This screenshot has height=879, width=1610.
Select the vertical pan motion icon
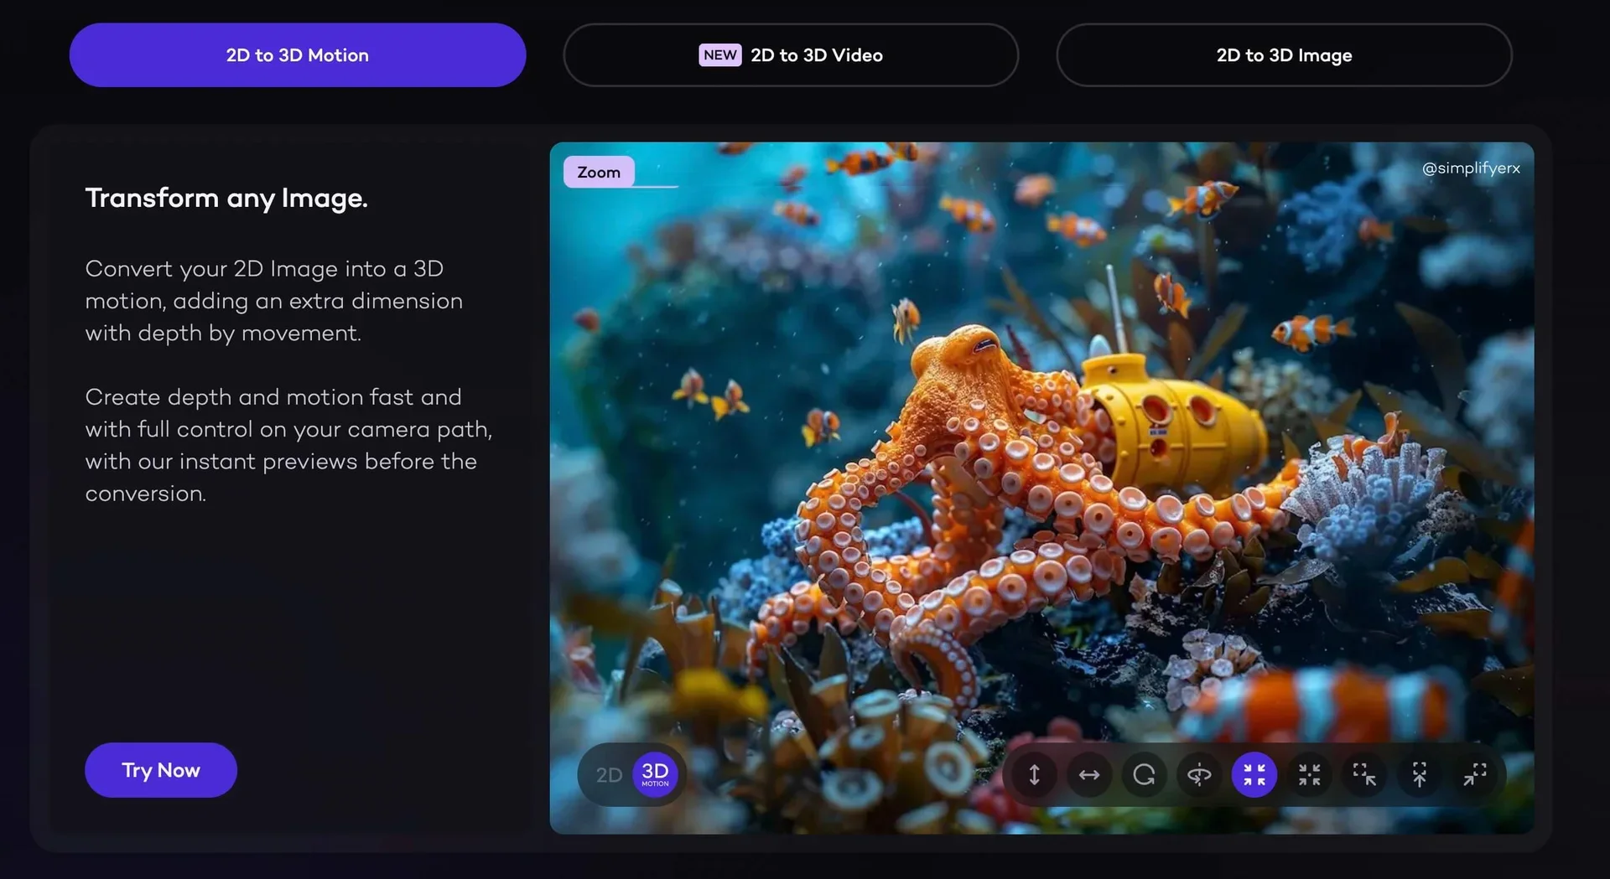(1034, 774)
